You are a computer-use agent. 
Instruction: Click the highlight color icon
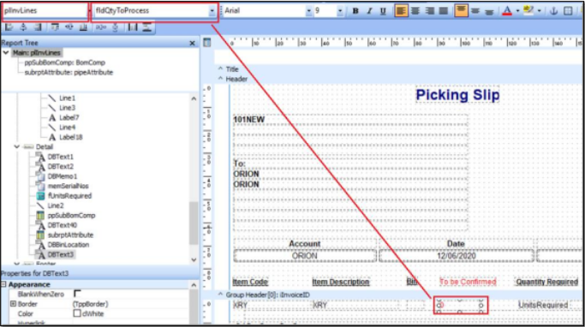point(528,11)
